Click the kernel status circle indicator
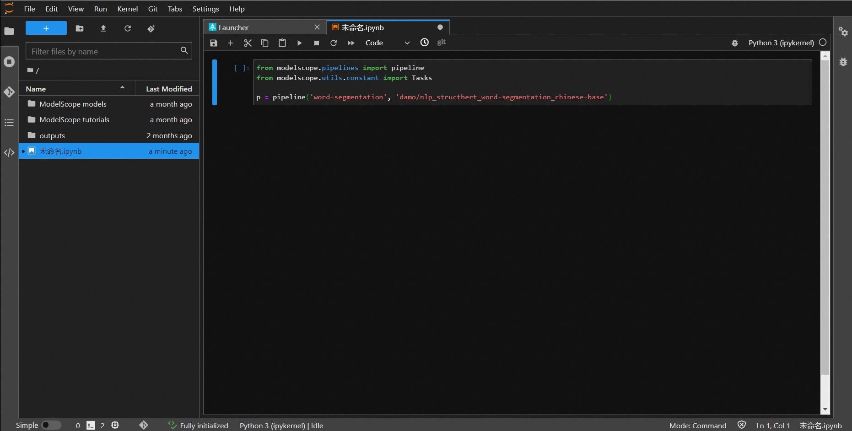 (823, 42)
